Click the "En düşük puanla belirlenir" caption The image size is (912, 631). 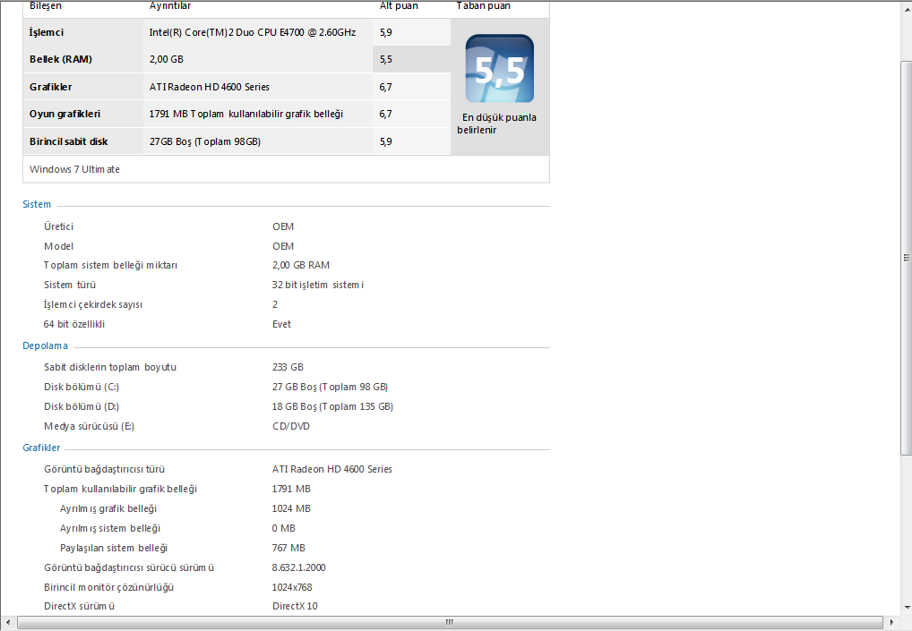(496, 124)
